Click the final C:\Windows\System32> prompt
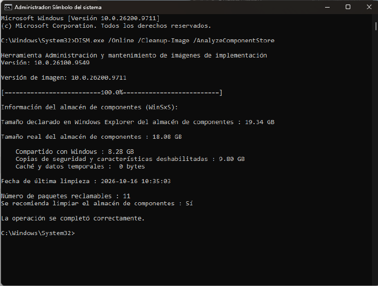The image size is (378, 286). pos(38,233)
